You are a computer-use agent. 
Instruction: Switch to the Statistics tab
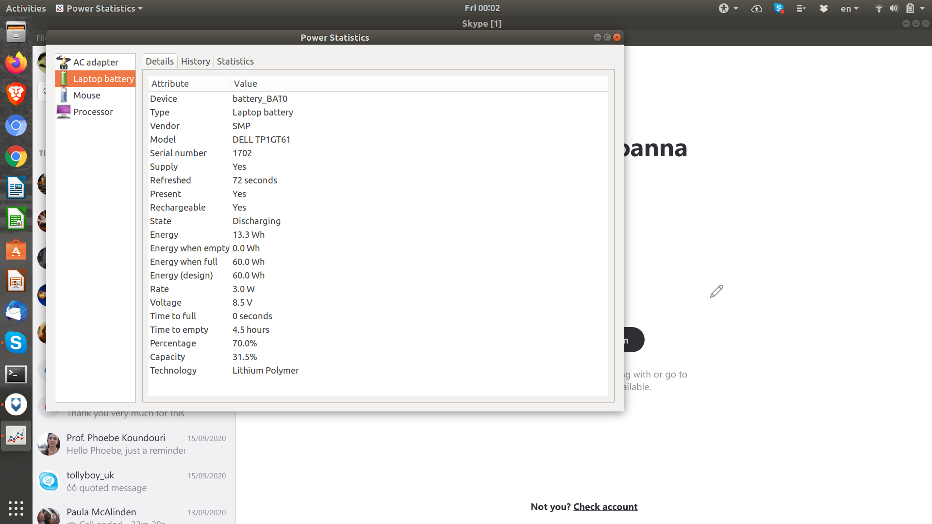click(x=235, y=61)
